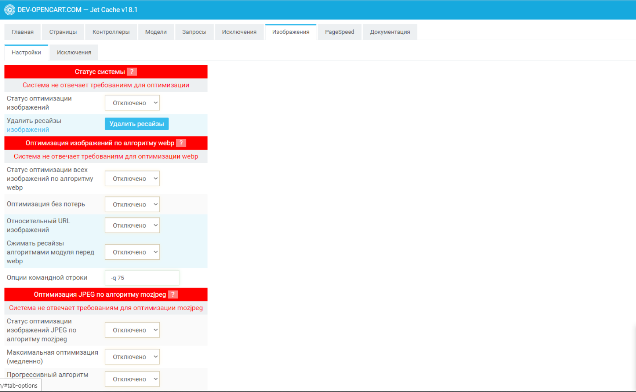Click the Jet Cache gear logo icon
The height and width of the screenshot is (392, 636).
coord(10,10)
